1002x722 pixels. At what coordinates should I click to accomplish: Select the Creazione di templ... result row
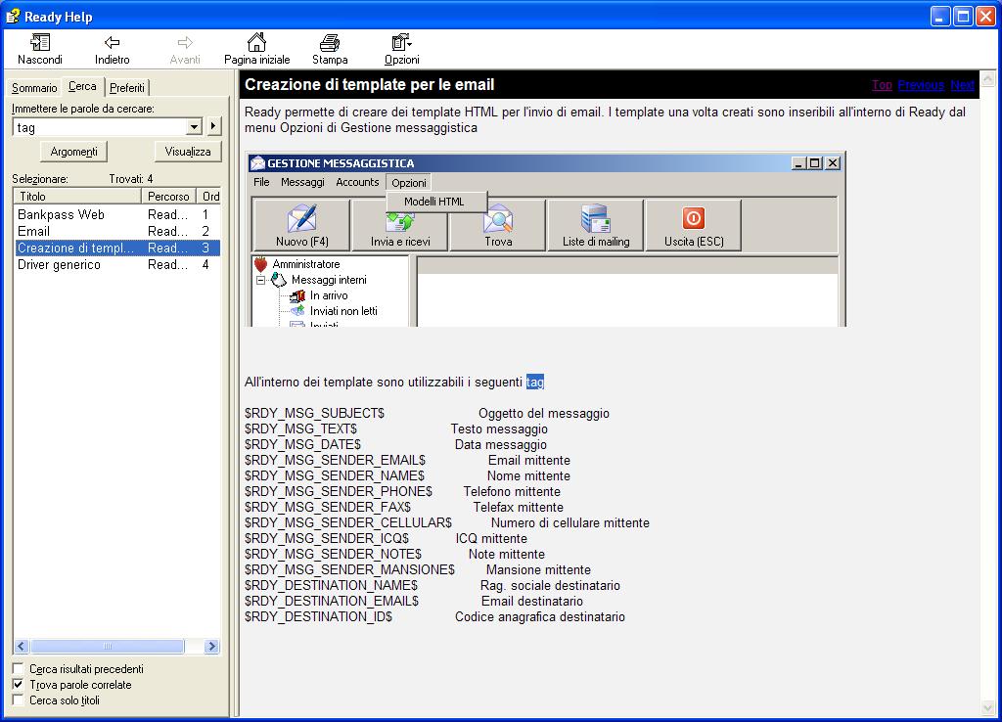pos(117,248)
